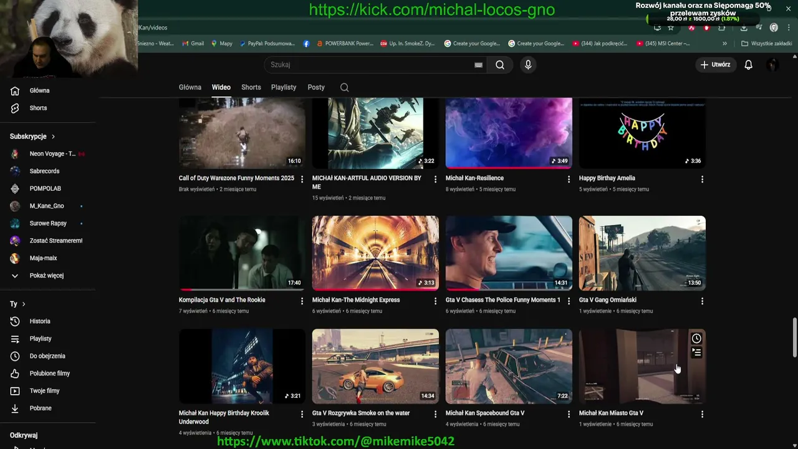
Task: Open options for ARTFUL AUDIO VERSION video
Action: tap(435, 179)
